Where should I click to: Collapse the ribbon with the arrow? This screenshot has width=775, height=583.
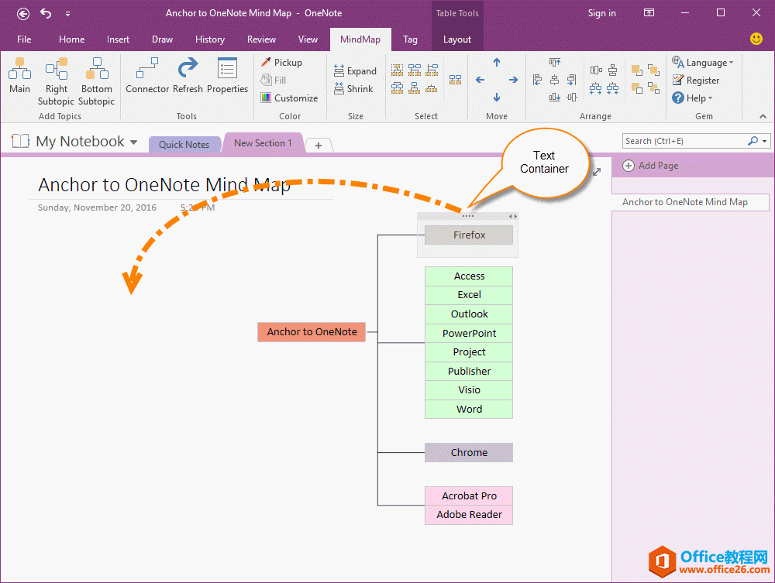763,116
